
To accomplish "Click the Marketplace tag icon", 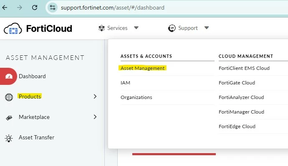I will [x=9, y=118].
